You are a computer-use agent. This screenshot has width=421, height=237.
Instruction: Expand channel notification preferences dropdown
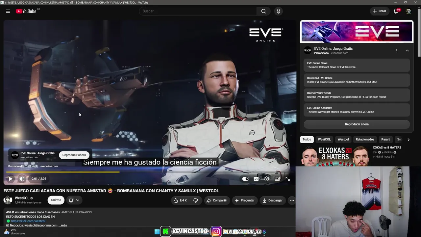tap(74, 200)
